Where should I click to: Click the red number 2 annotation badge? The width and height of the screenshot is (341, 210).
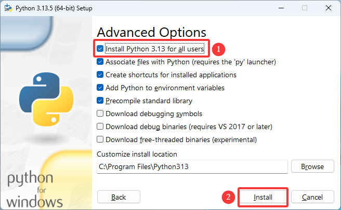tap(228, 197)
